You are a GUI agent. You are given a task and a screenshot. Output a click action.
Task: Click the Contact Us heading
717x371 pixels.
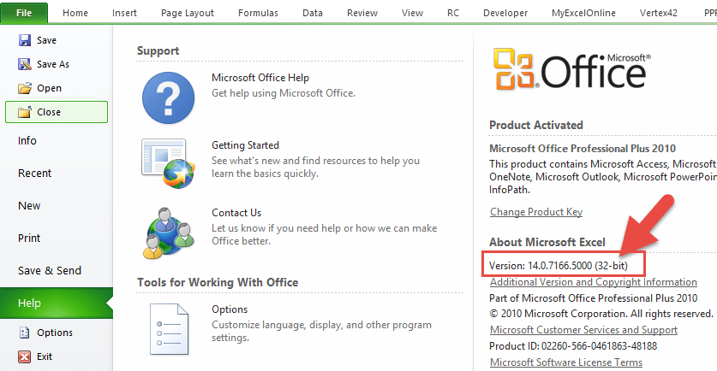pyautogui.click(x=236, y=213)
